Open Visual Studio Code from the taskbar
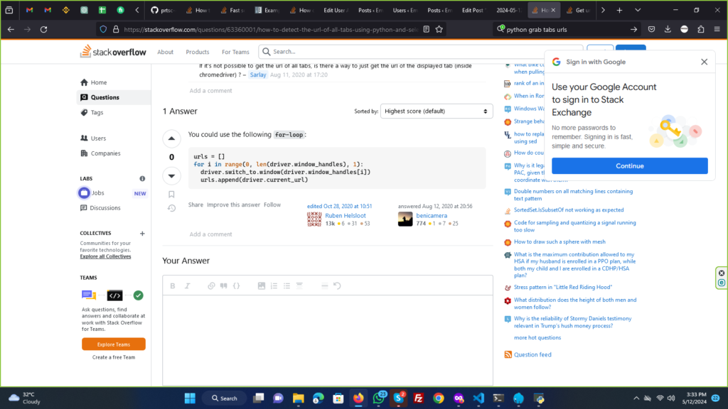 click(x=479, y=398)
